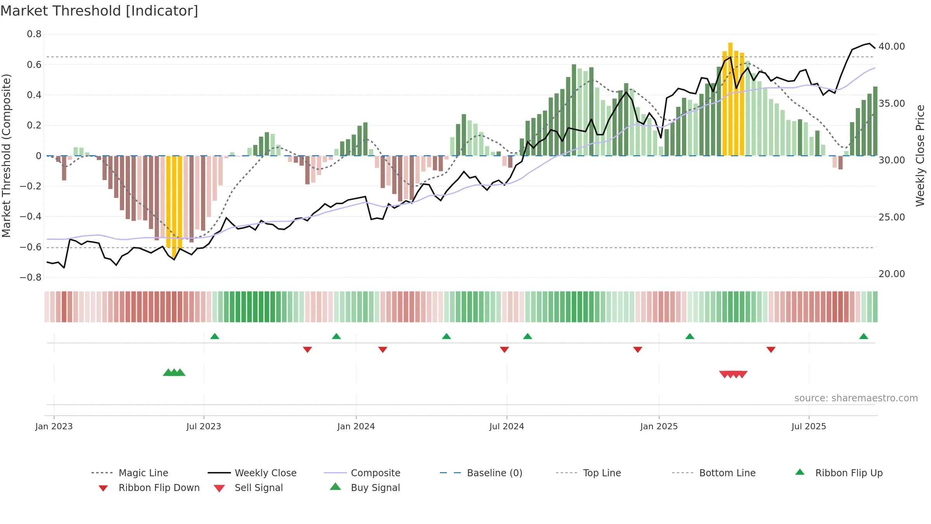Click ribbon flip down marker before Jul 2025
Screen dimensions: 931x524
[x=771, y=350]
